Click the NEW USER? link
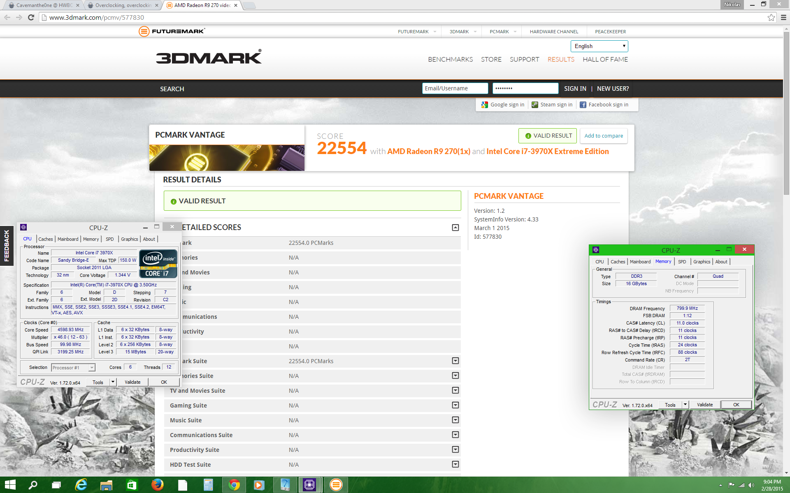This screenshot has width=790, height=493. [613, 89]
